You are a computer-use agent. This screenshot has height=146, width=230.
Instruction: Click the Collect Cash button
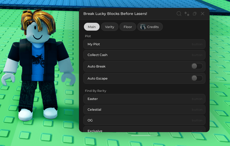(x=144, y=55)
